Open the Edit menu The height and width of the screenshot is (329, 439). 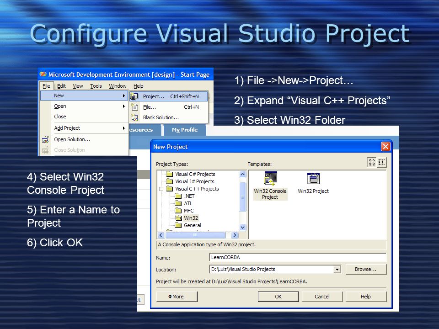tap(61, 86)
